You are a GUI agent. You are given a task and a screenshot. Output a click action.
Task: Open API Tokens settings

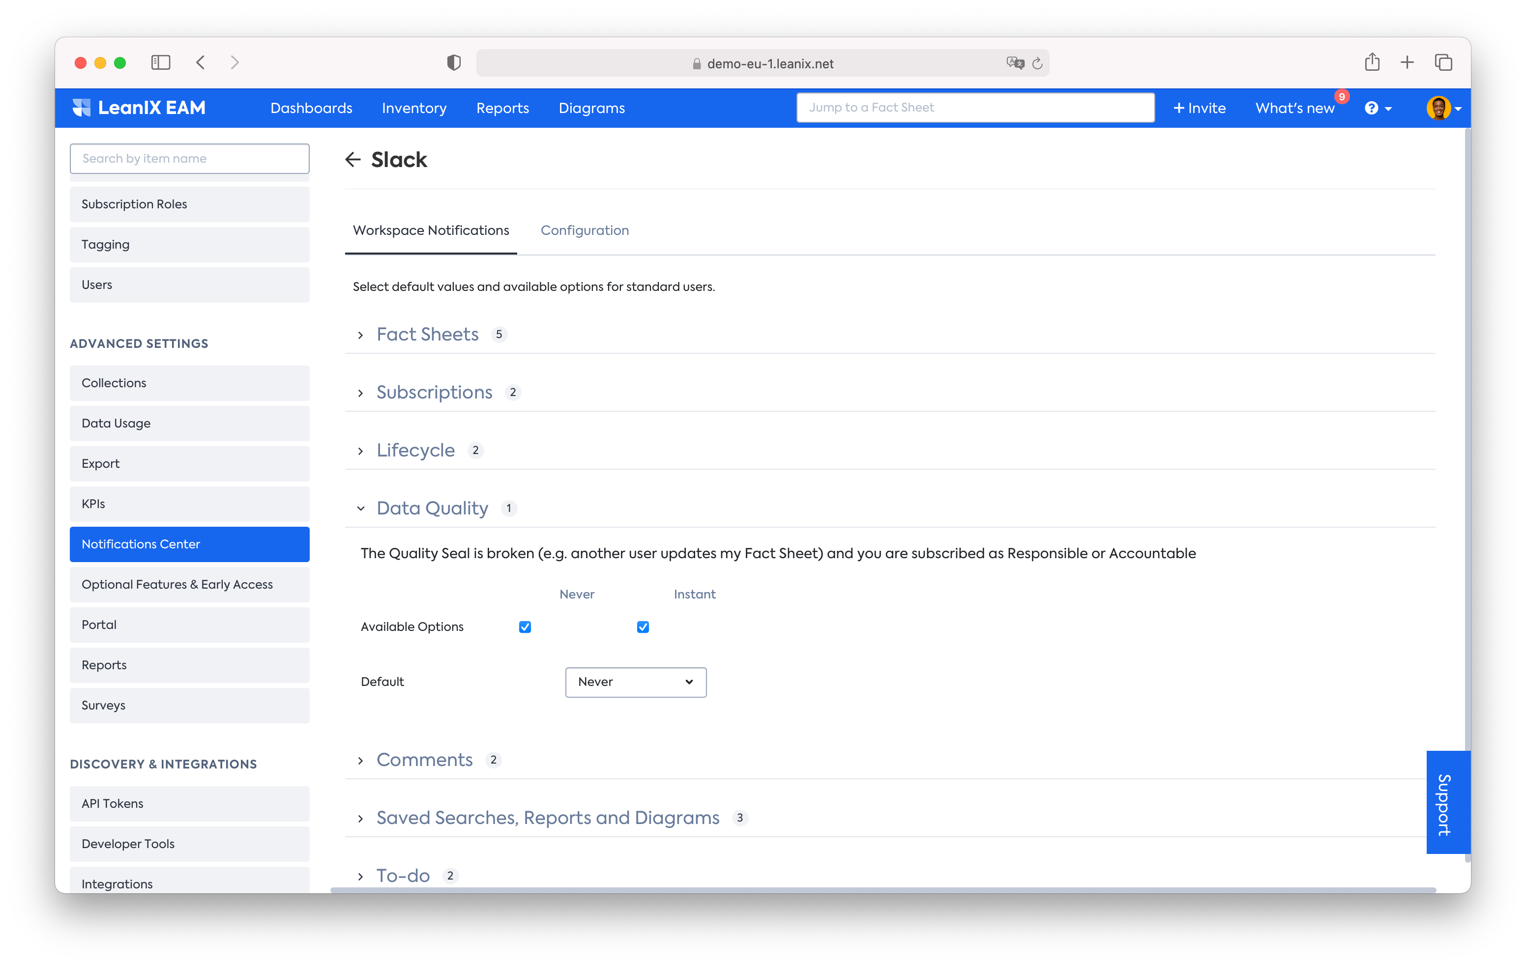pyautogui.click(x=189, y=804)
